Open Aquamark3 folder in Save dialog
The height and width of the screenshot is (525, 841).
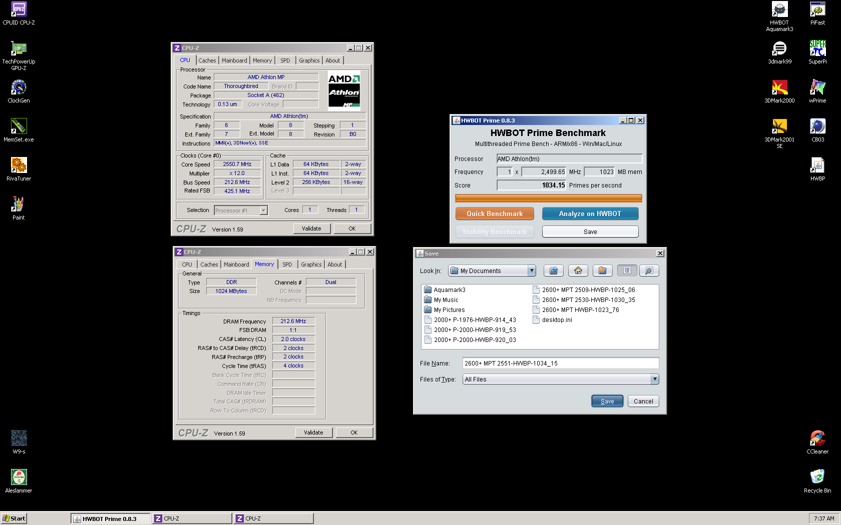[445, 289]
